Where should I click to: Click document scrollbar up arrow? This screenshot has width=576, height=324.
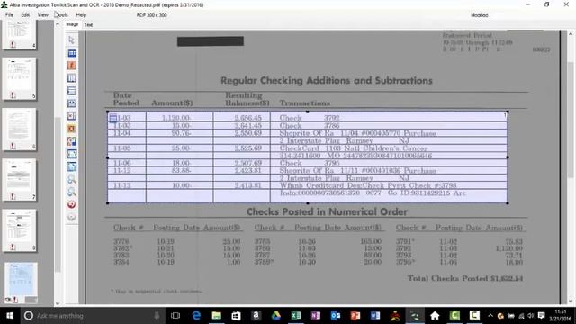tap(571, 34)
